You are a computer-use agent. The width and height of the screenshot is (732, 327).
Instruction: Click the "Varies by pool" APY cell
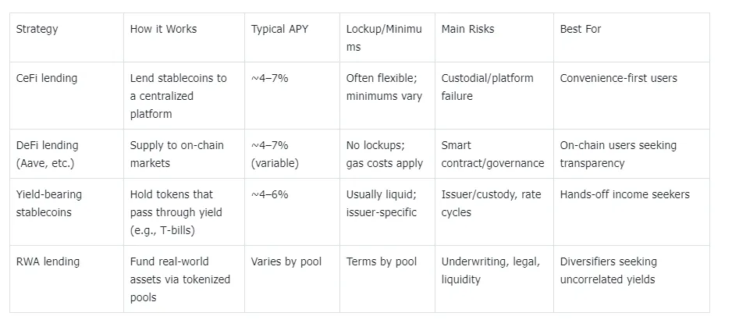click(x=286, y=261)
